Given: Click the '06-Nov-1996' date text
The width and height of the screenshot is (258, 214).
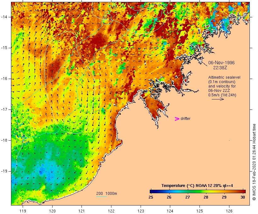Looking at the screenshot, I should click(221, 63).
